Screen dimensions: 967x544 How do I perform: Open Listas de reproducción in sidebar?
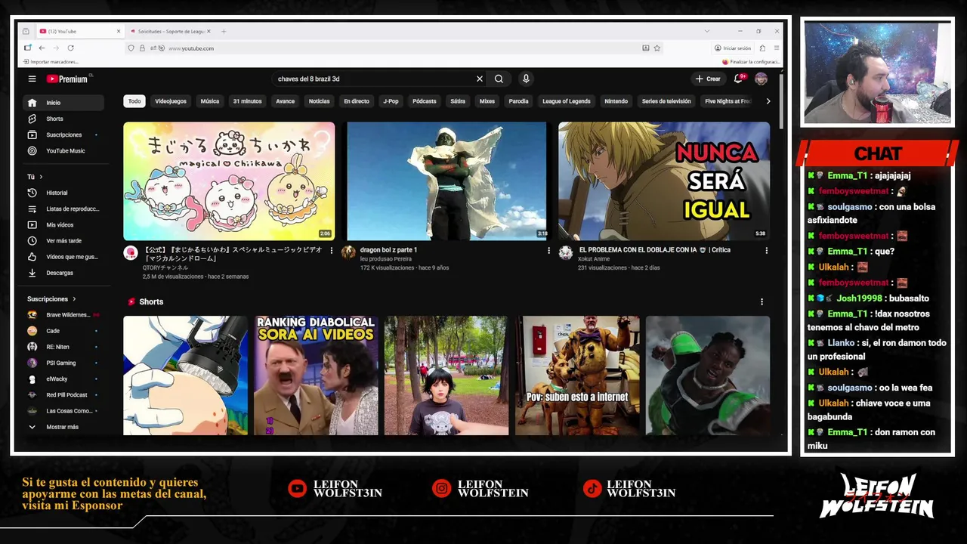63,209
